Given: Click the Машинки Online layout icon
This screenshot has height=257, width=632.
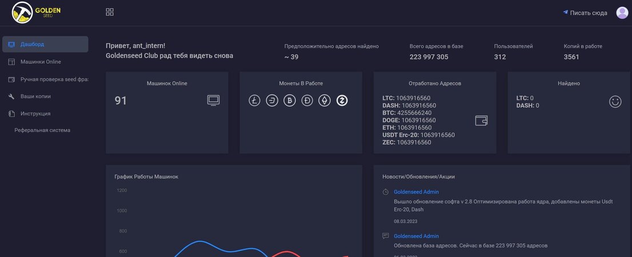Looking at the screenshot, I should 11,62.
